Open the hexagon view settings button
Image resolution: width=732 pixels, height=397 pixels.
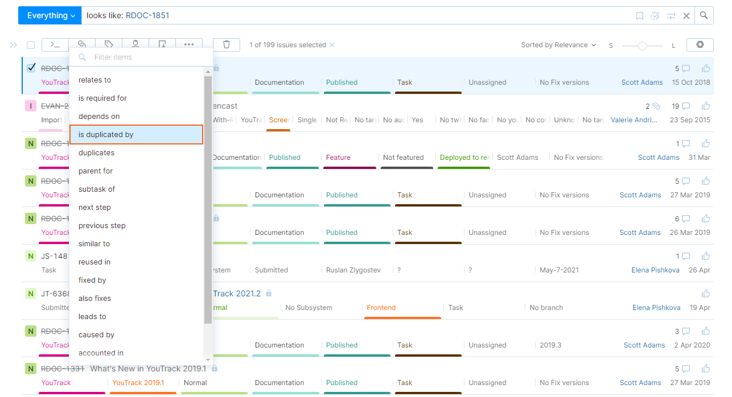pyautogui.click(x=700, y=45)
